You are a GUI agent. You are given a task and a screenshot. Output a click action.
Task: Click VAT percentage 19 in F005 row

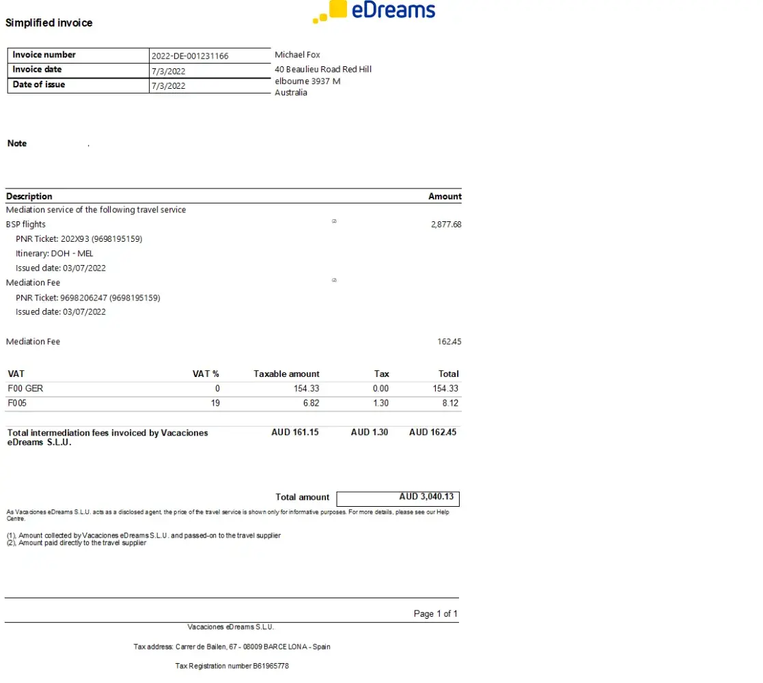tap(215, 403)
